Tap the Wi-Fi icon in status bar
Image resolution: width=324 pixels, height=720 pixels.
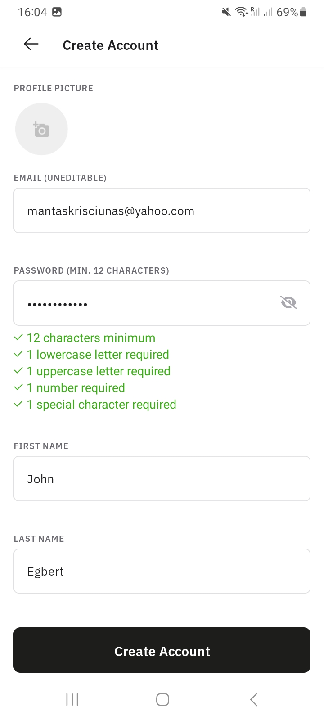tap(242, 12)
